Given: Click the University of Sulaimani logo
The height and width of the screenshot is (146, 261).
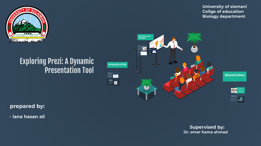Looking at the screenshot, I should [27, 24].
